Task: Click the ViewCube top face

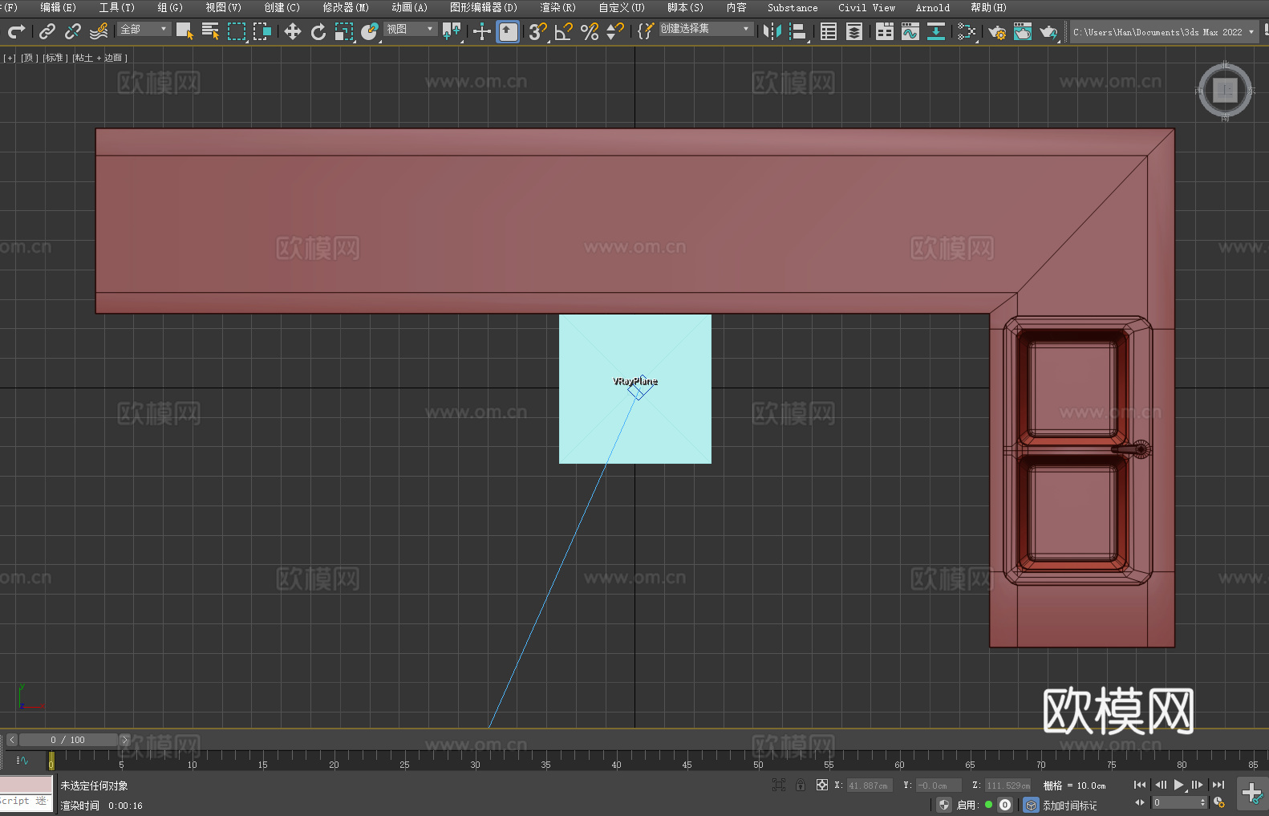Action: coord(1225,90)
